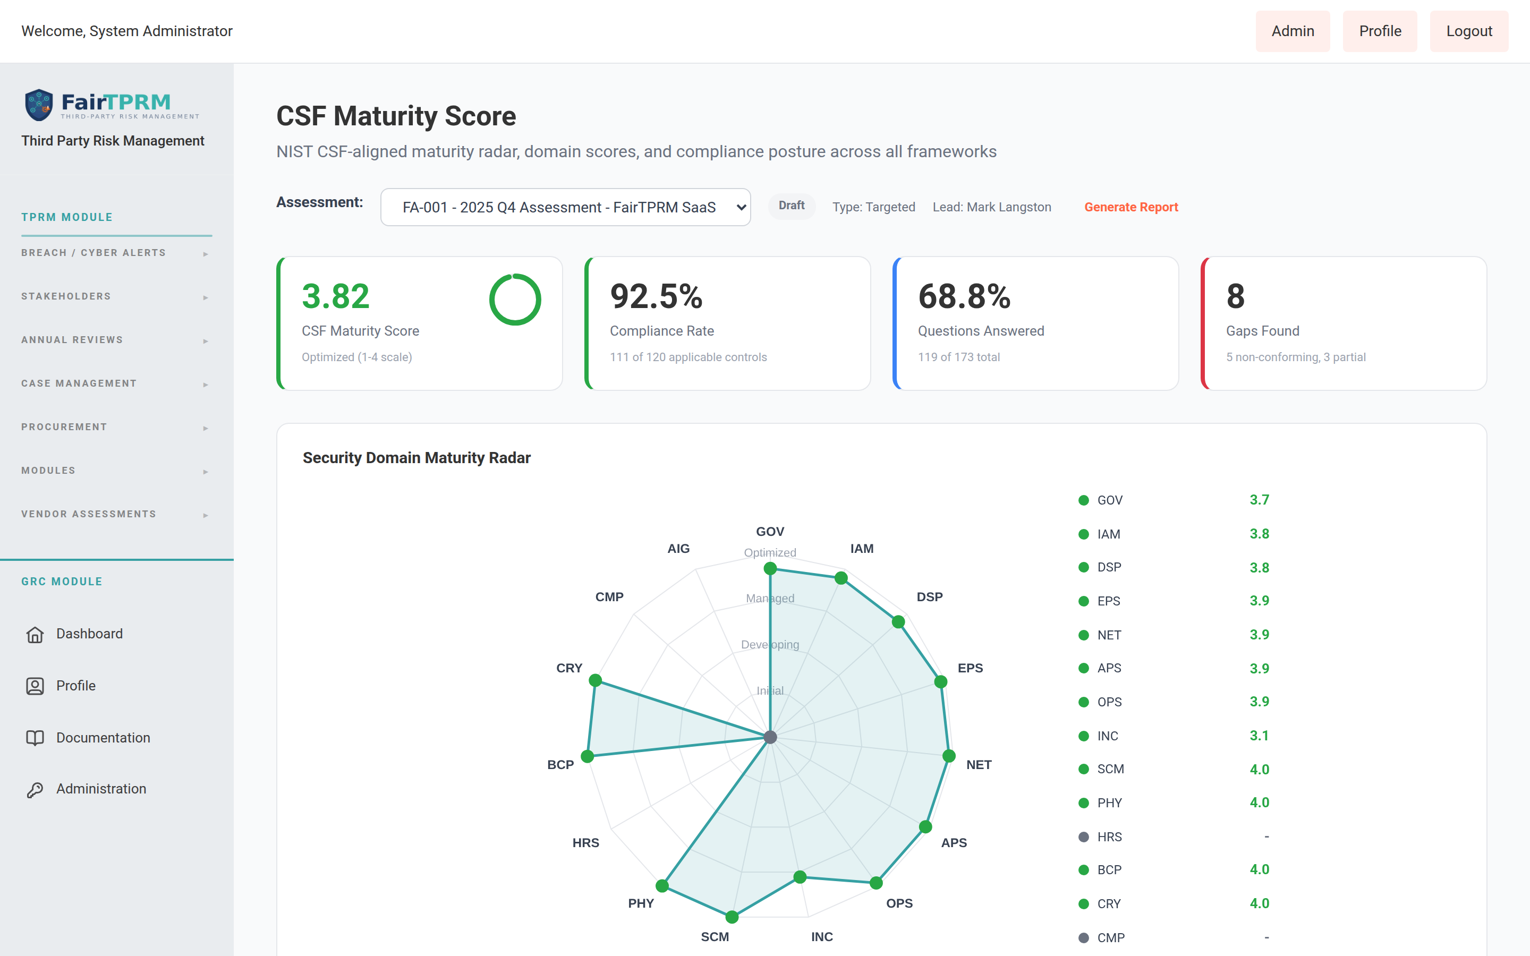Expand the Vendor Assessments menu
The image size is (1530, 956).
point(116,515)
